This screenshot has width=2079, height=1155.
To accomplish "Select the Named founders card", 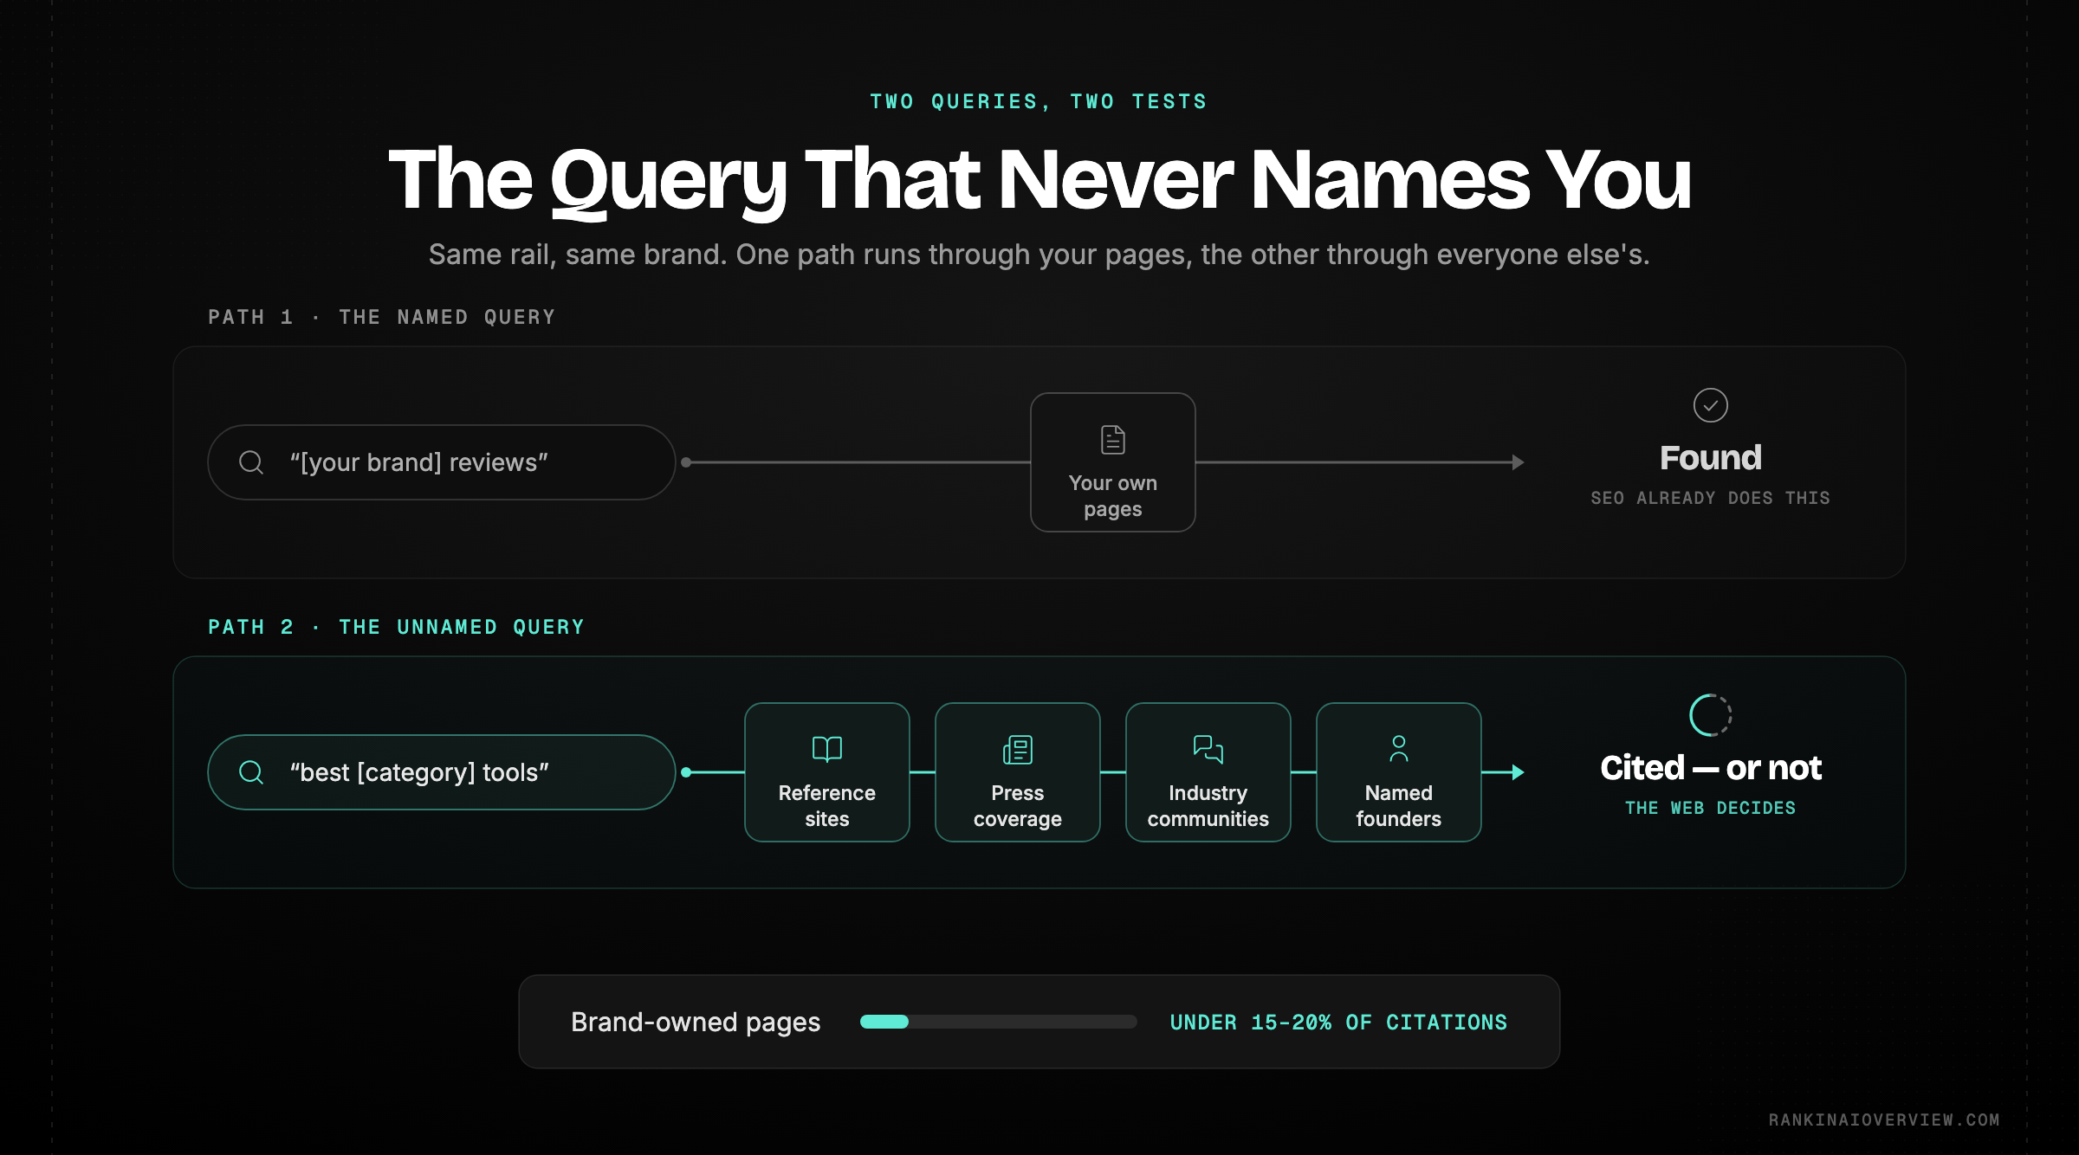I will coord(1399,772).
